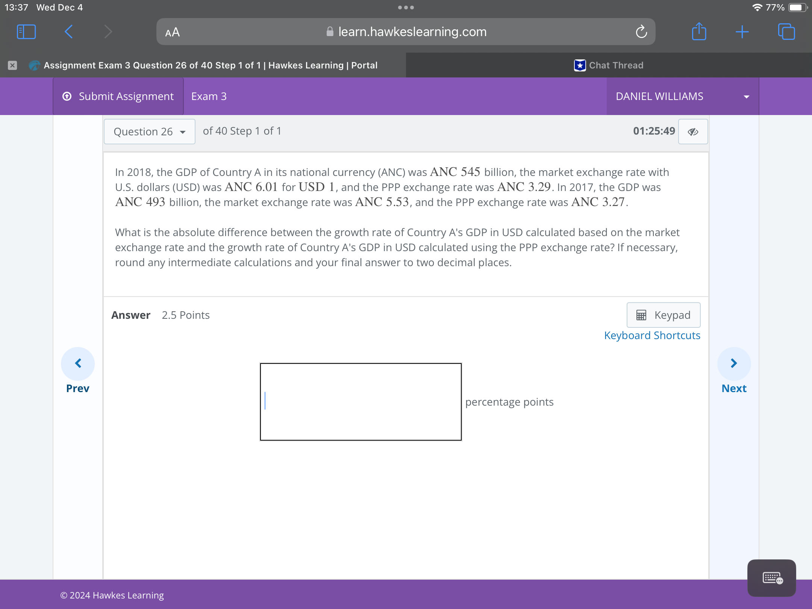Toggle Safari sidebar panel icon
Viewport: 812px width, 609px height.
click(x=26, y=32)
